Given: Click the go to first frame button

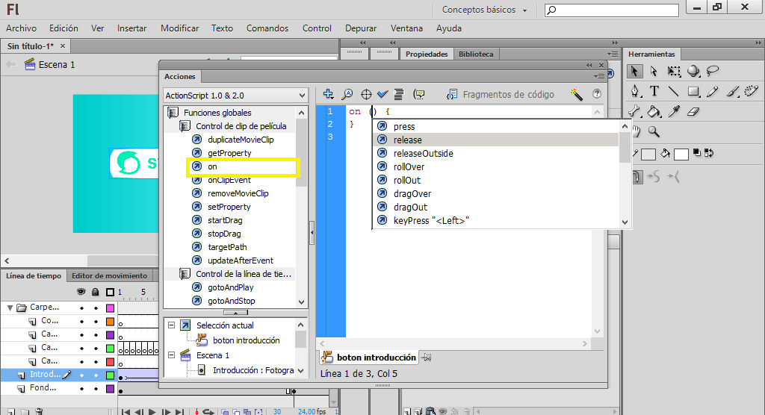Looking at the screenshot, I should pos(126,412).
